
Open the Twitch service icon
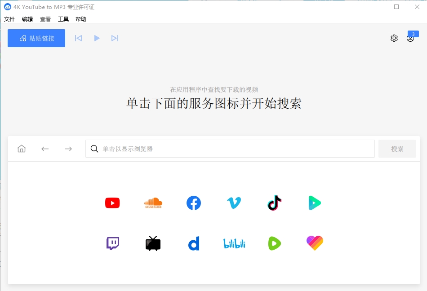tap(112, 243)
